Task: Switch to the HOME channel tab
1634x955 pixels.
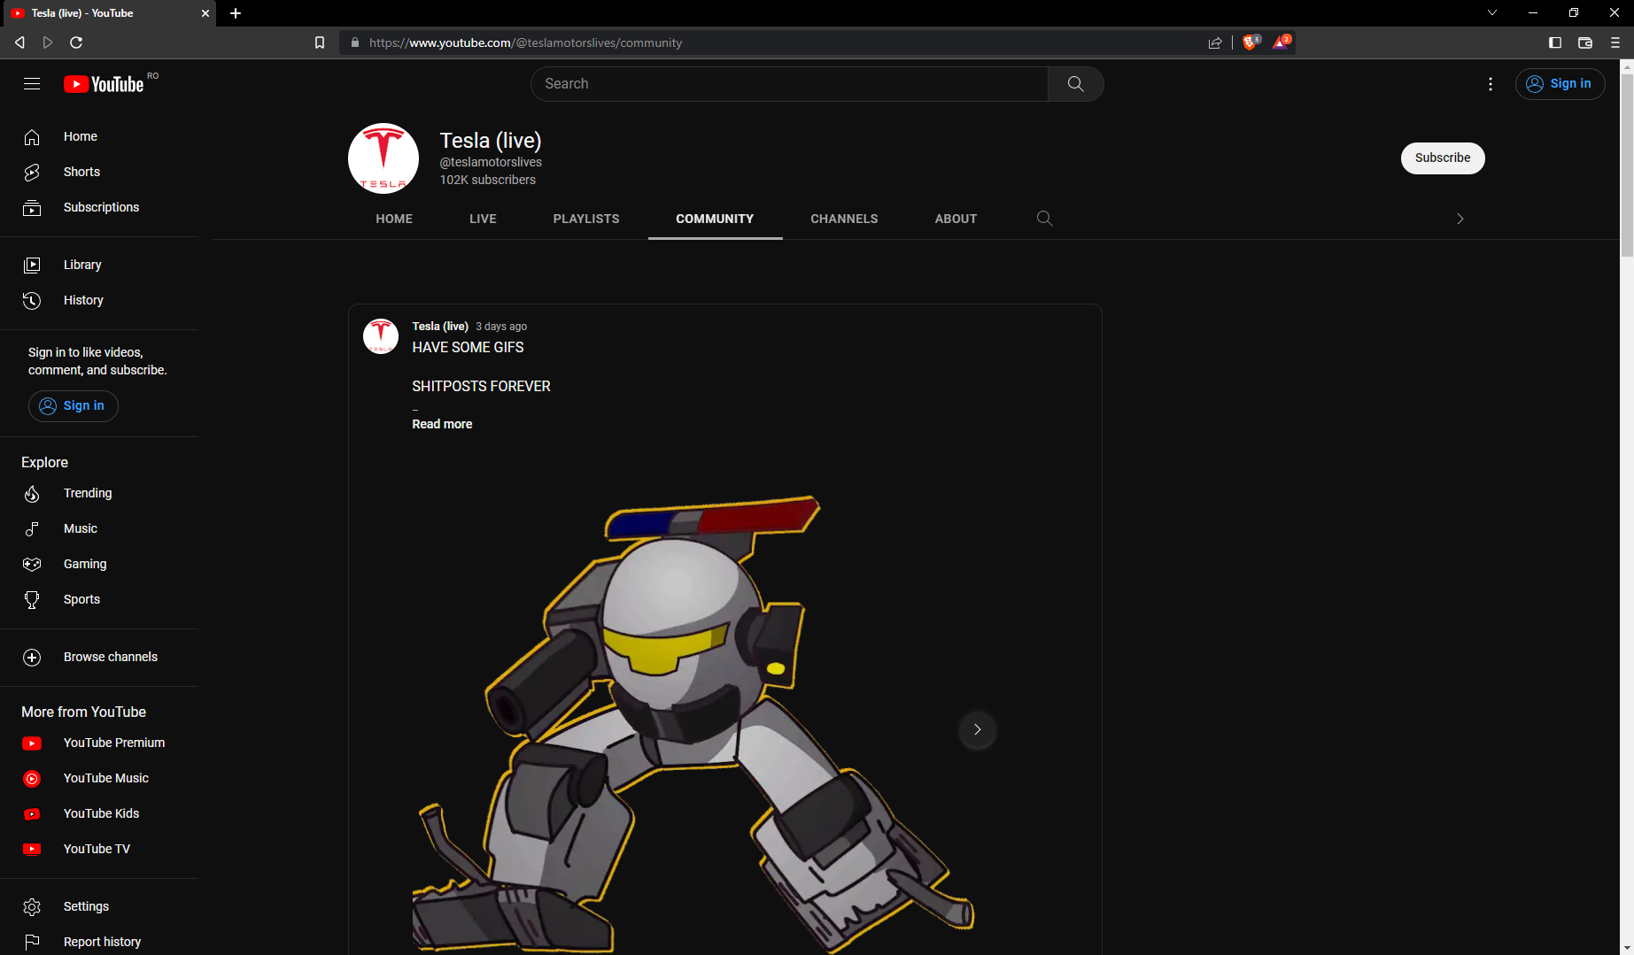Action: [x=394, y=219]
